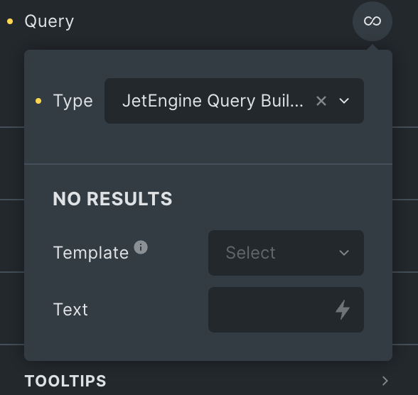Click the info icon beside Template
Viewport: 418px width, 395px height.
pyautogui.click(x=141, y=247)
